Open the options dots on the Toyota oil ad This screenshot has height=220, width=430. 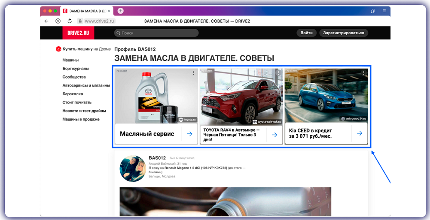194,73
